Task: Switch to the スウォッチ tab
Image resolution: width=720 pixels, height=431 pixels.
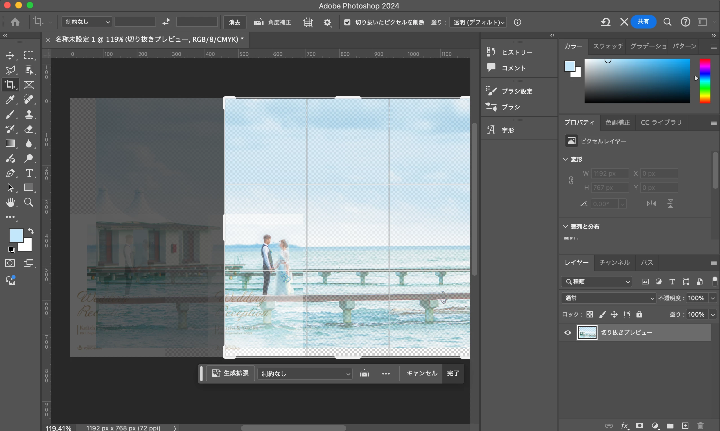Action: (x=608, y=46)
